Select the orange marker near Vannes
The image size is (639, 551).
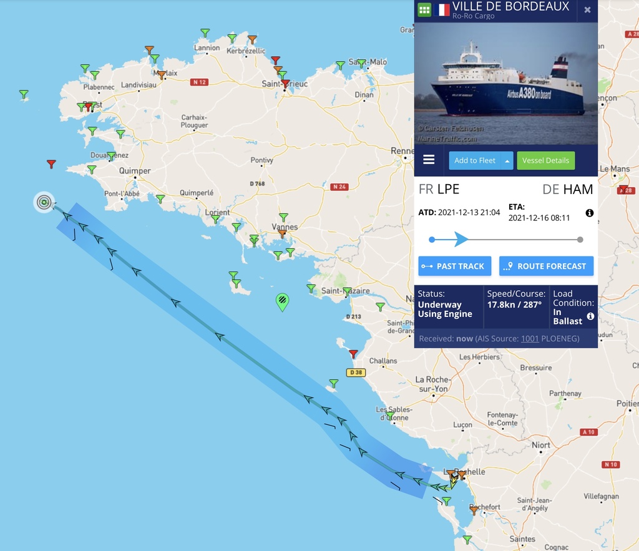pyautogui.click(x=282, y=233)
